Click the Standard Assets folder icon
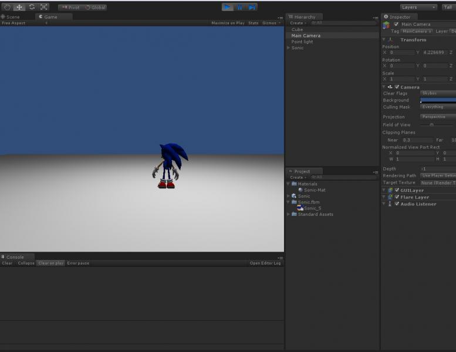The height and width of the screenshot is (352, 456). point(294,214)
